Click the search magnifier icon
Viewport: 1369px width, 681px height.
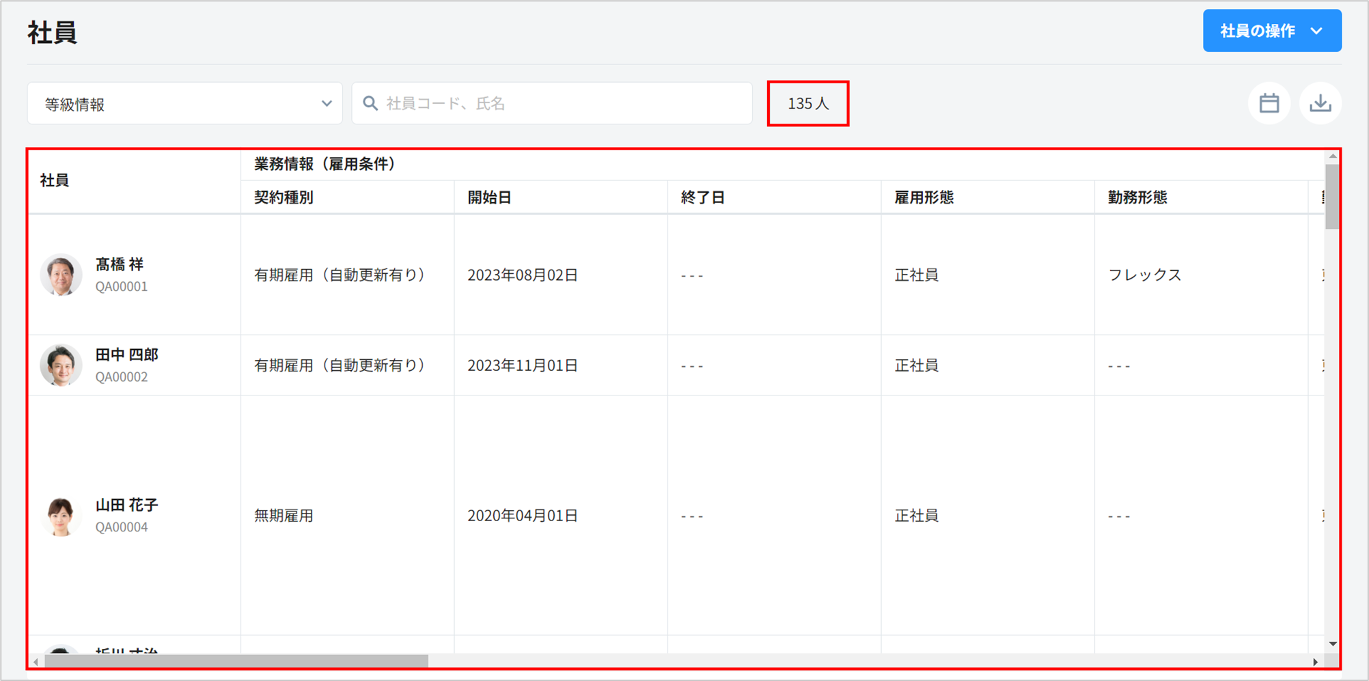pyautogui.click(x=370, y=103)
